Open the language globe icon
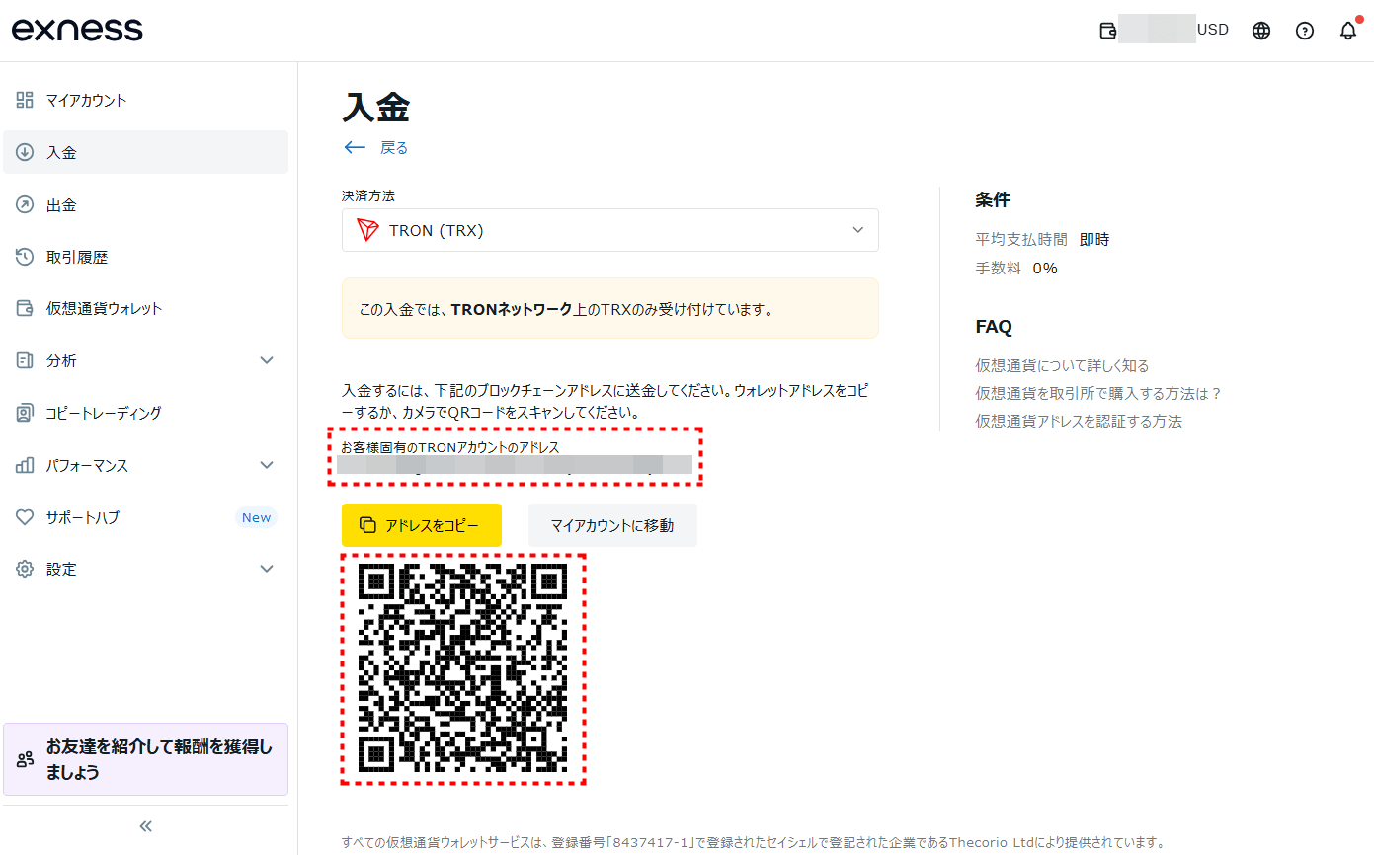The width and height of the screenshot is (1374, 855). [1261, 31]
